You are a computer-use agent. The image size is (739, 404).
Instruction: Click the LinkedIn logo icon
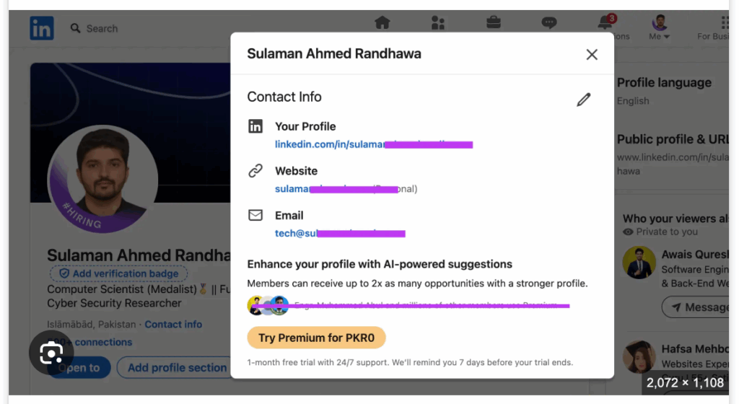[x=42, y=28]
